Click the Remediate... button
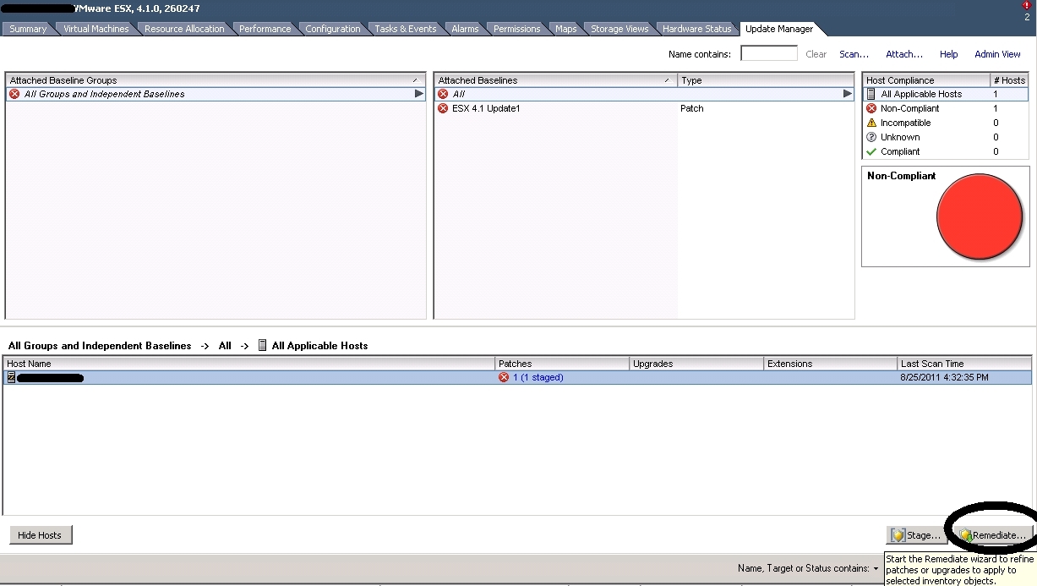 (993, 535)
